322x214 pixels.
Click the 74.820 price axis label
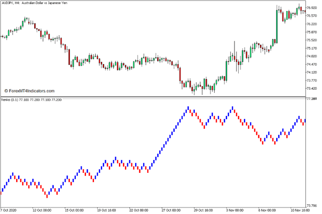[x=312, y=56]
